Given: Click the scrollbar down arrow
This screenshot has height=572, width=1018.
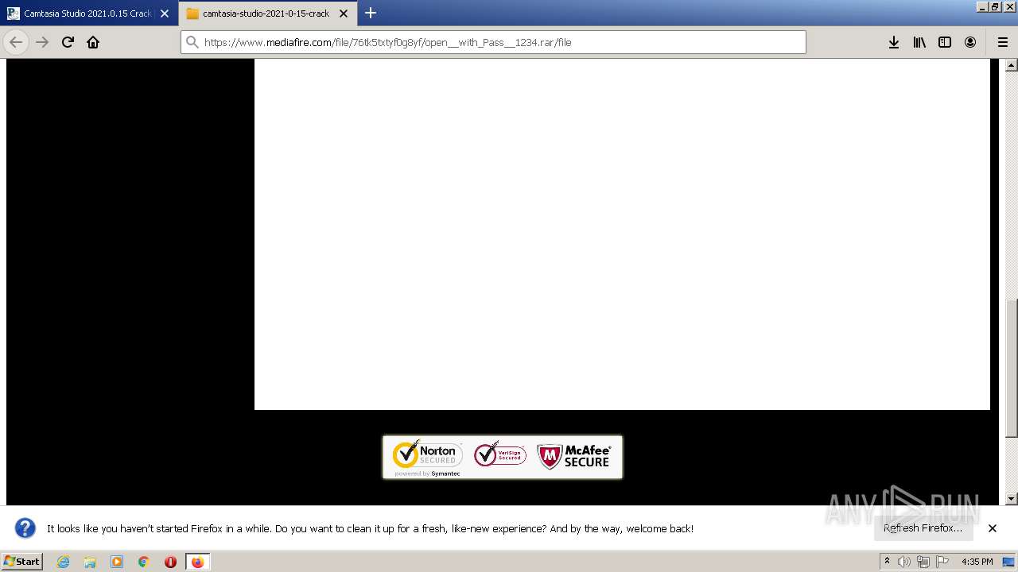Looking at the screenshot, I should click(x=1012, y=499).
